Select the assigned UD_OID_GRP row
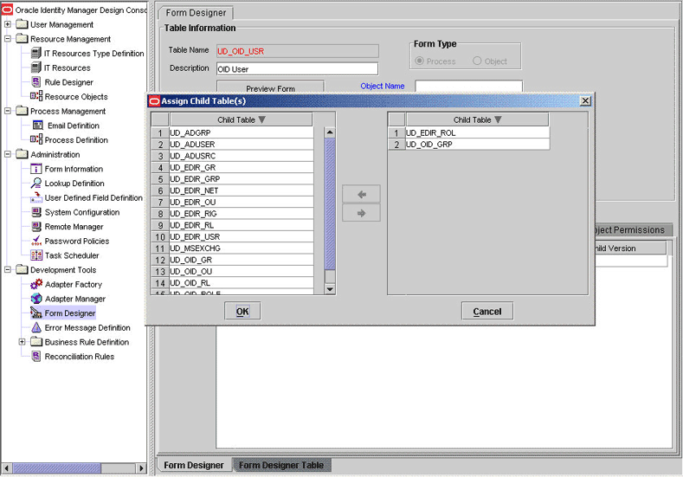Screen dimensions: 683x477 477,145
